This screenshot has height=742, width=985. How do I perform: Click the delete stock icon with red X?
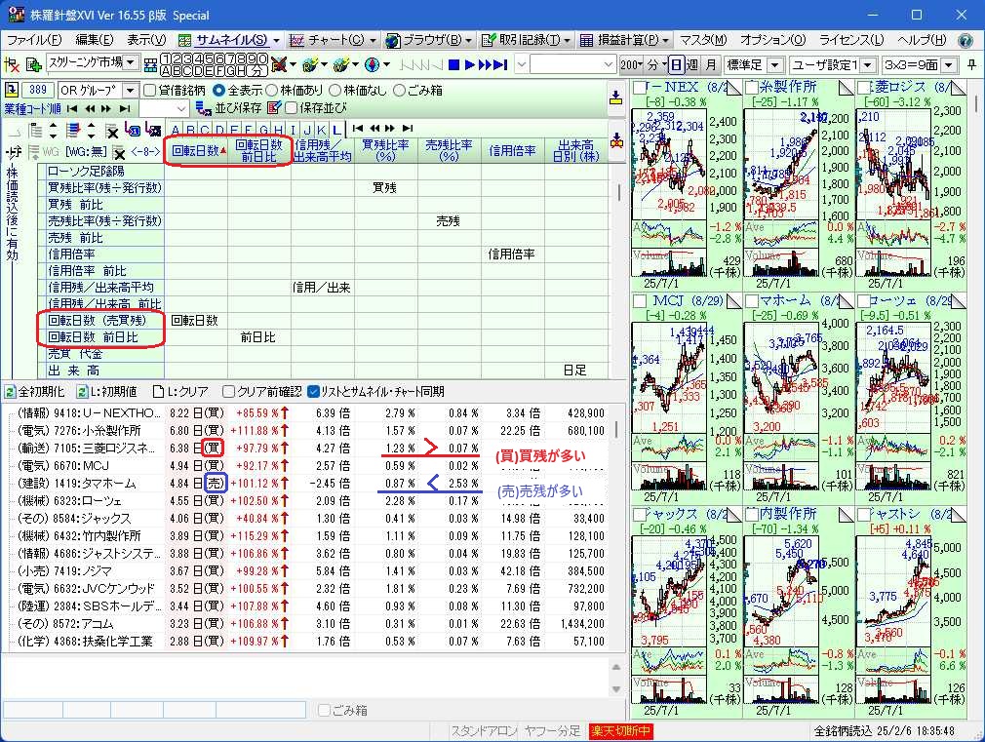[12, 64]
